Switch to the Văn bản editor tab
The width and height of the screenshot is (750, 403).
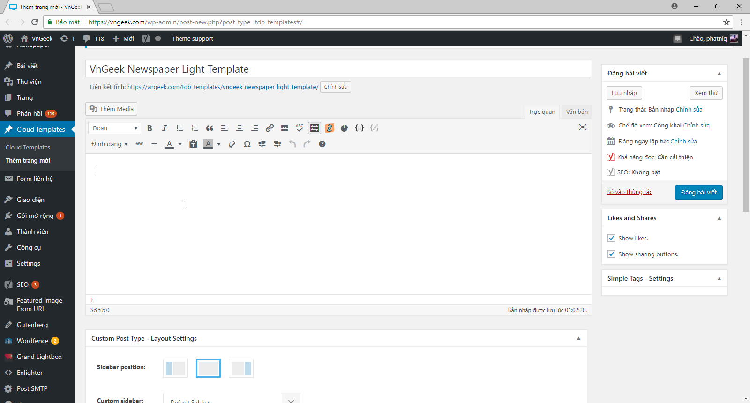(x=577, y=112)
